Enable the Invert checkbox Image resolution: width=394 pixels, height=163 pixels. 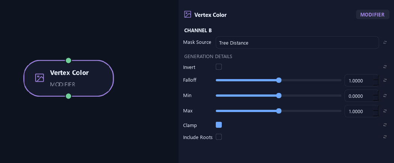click(x=219, y=67)
